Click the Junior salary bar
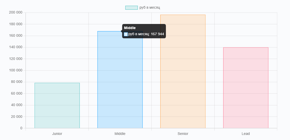290x140 pixels. coord(57,106)
